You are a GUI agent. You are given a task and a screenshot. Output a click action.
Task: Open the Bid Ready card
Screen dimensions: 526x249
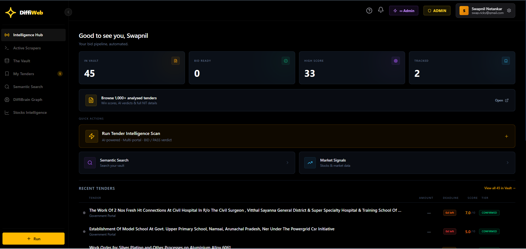pos(242,68)
